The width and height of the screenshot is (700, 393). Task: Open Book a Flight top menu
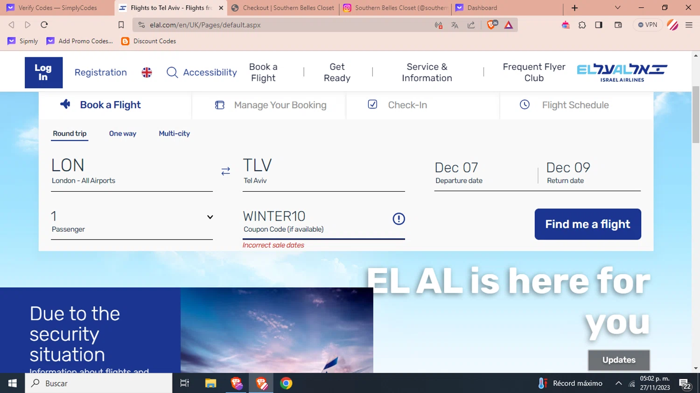(263, 72)
